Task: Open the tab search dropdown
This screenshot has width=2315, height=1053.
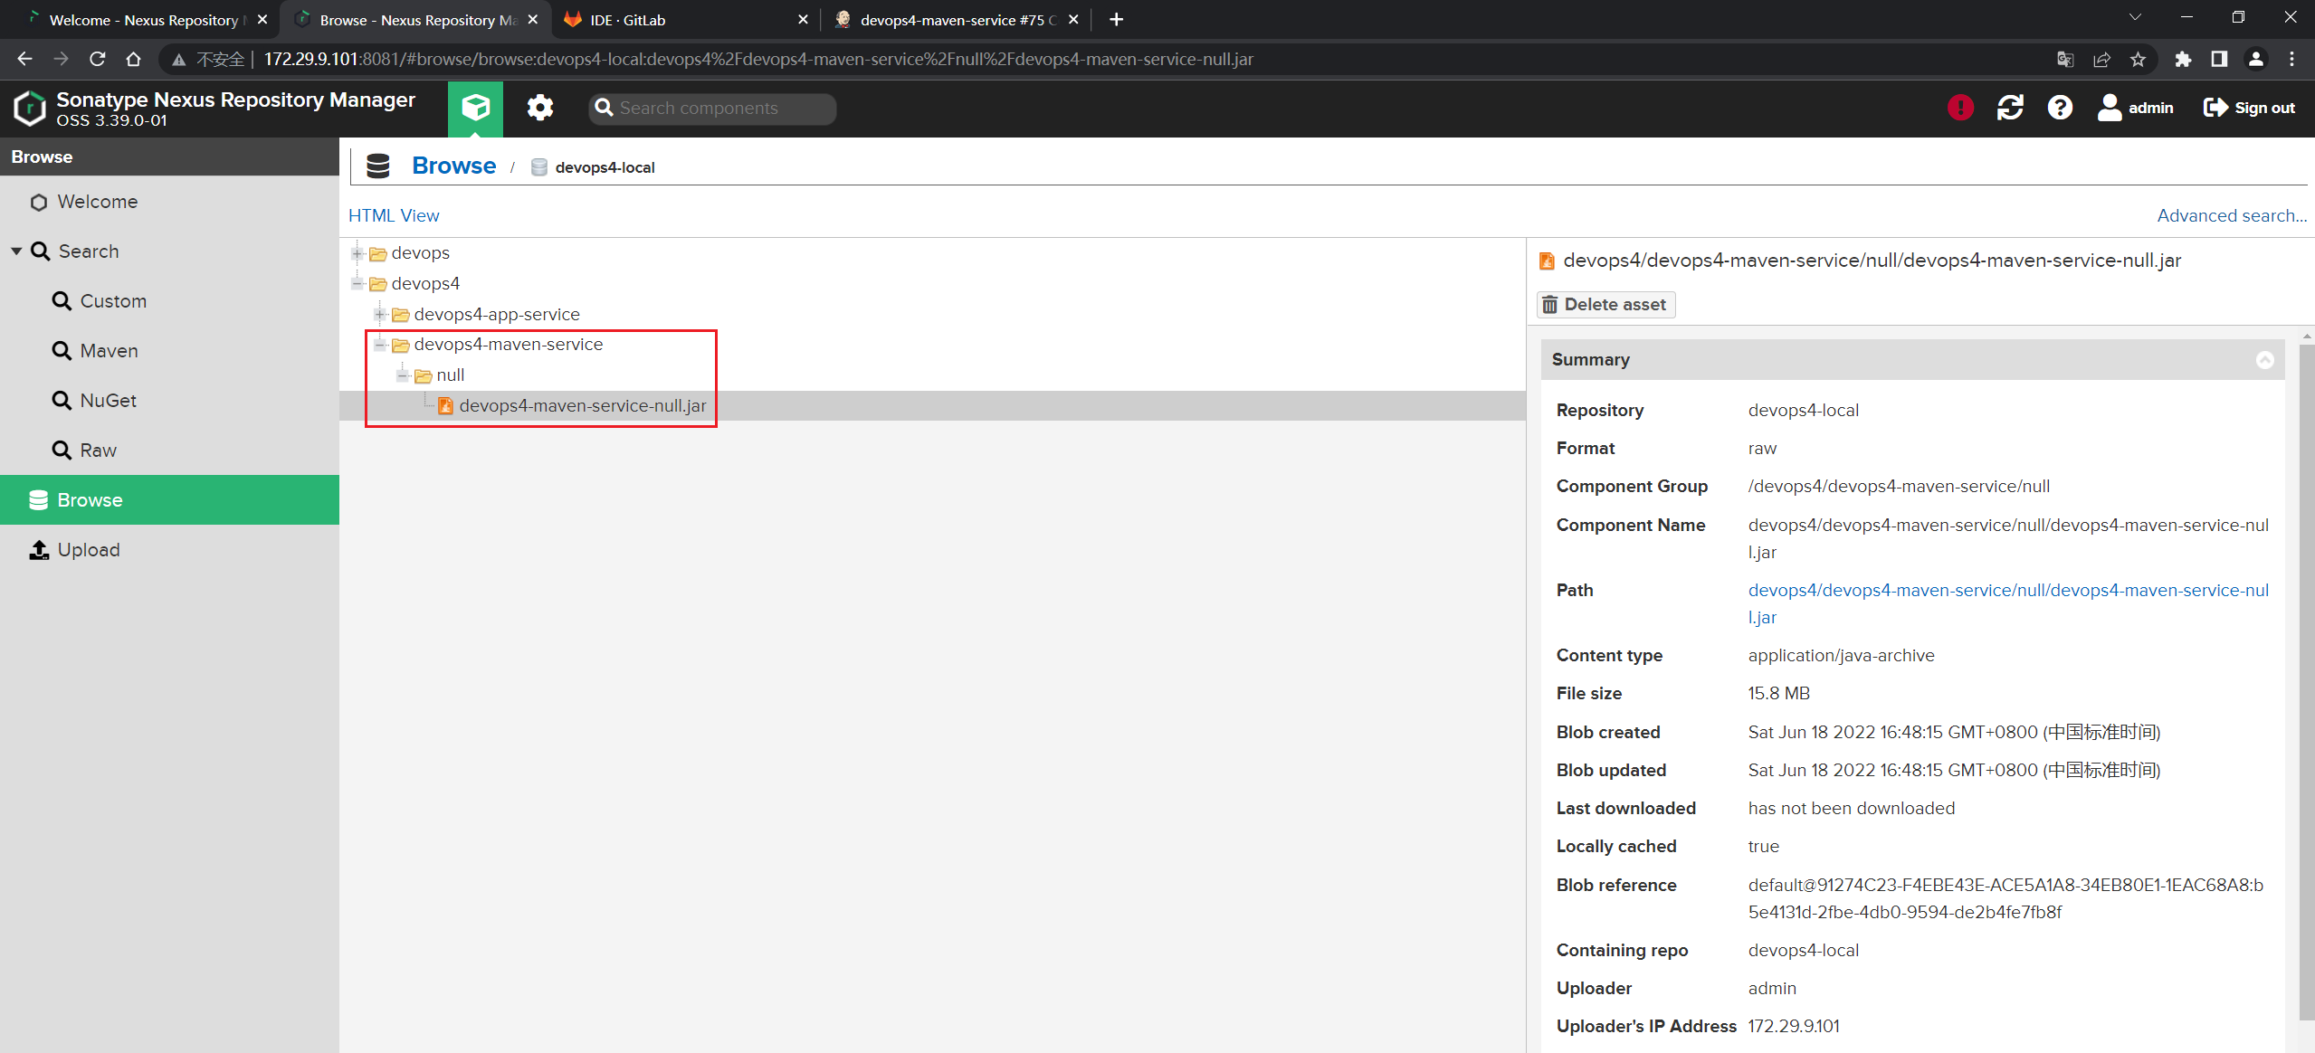Action: tap(2135, 18)
